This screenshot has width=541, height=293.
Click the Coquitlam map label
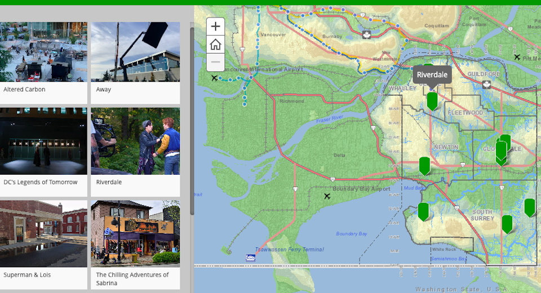437,25
